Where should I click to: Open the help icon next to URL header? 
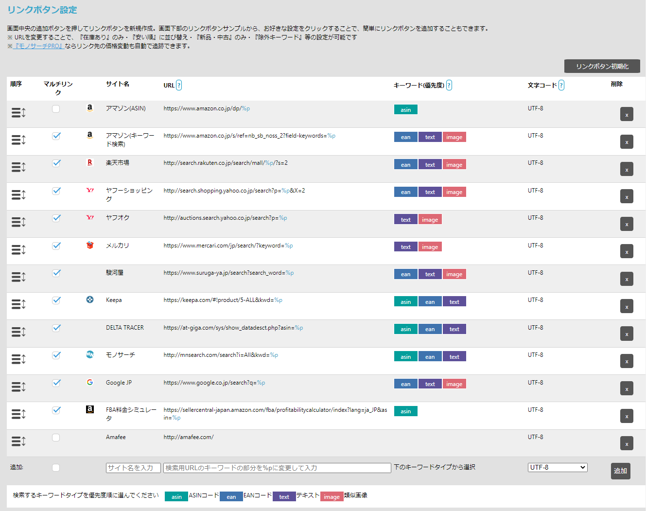pyautogui.click(x=179, y=85)
